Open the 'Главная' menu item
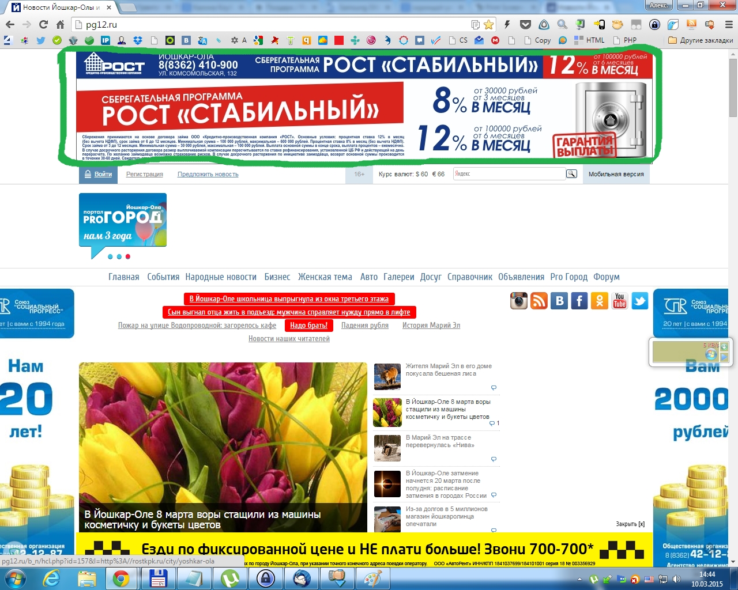Viewport: 738px width, 590px height. (x=124, y=277)
